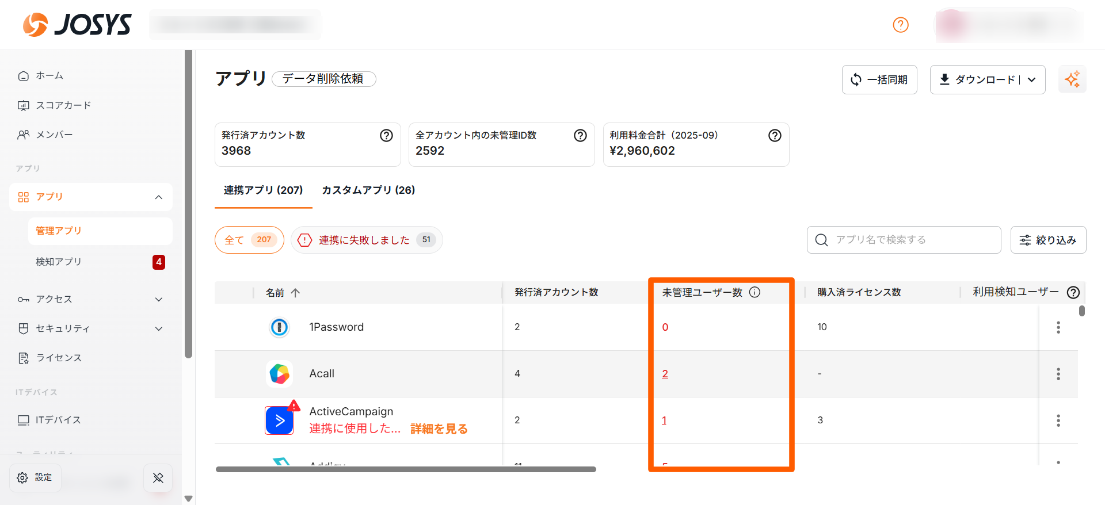The height and width of the screenshot is (505, 1105).
Task: Open three-dot menu for Acall row
Action: 1058,374
